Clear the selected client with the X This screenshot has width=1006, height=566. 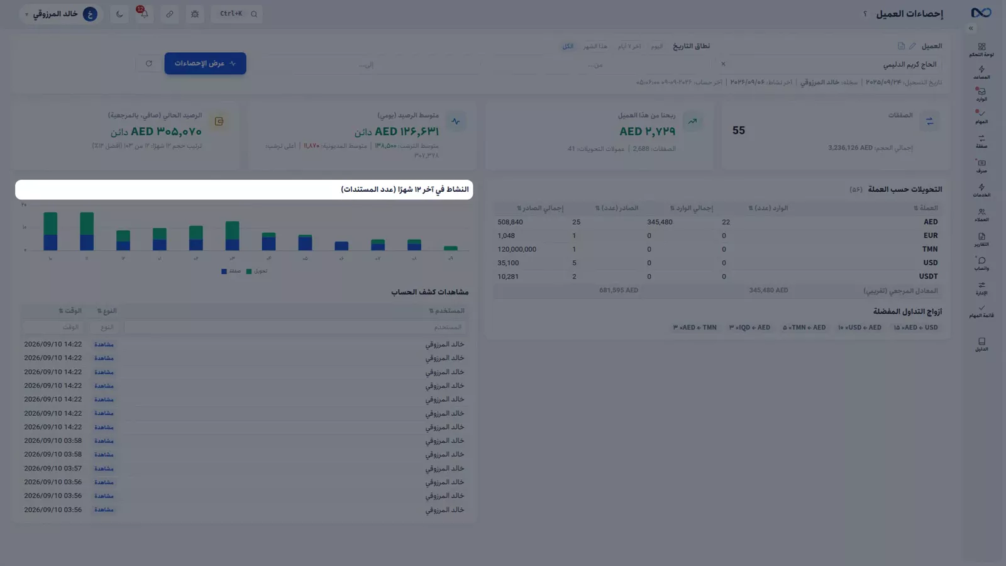[723, 64]
